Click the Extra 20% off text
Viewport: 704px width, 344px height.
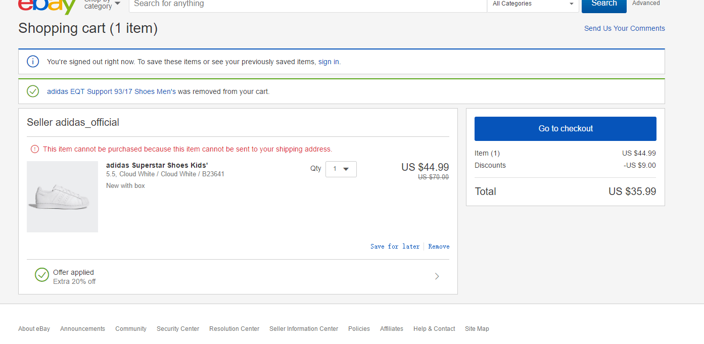point(74,281)
